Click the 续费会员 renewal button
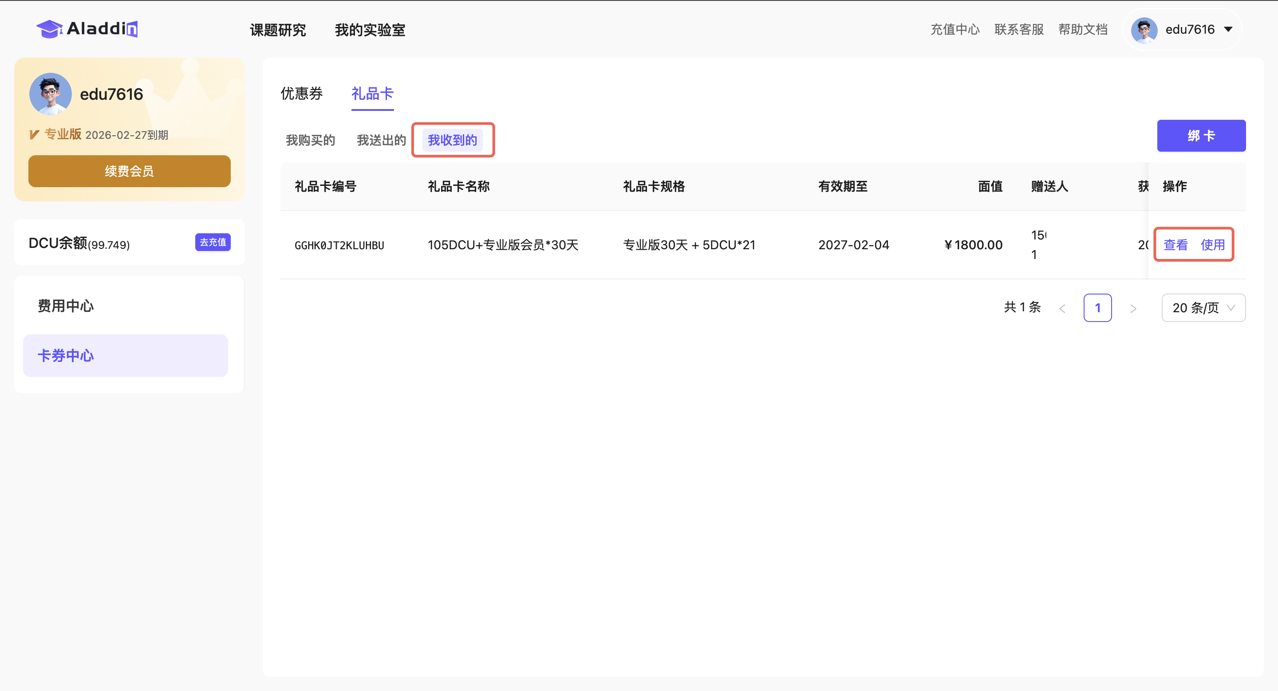The height and width of the screenshot is (691, 1278). coord(129,171)
